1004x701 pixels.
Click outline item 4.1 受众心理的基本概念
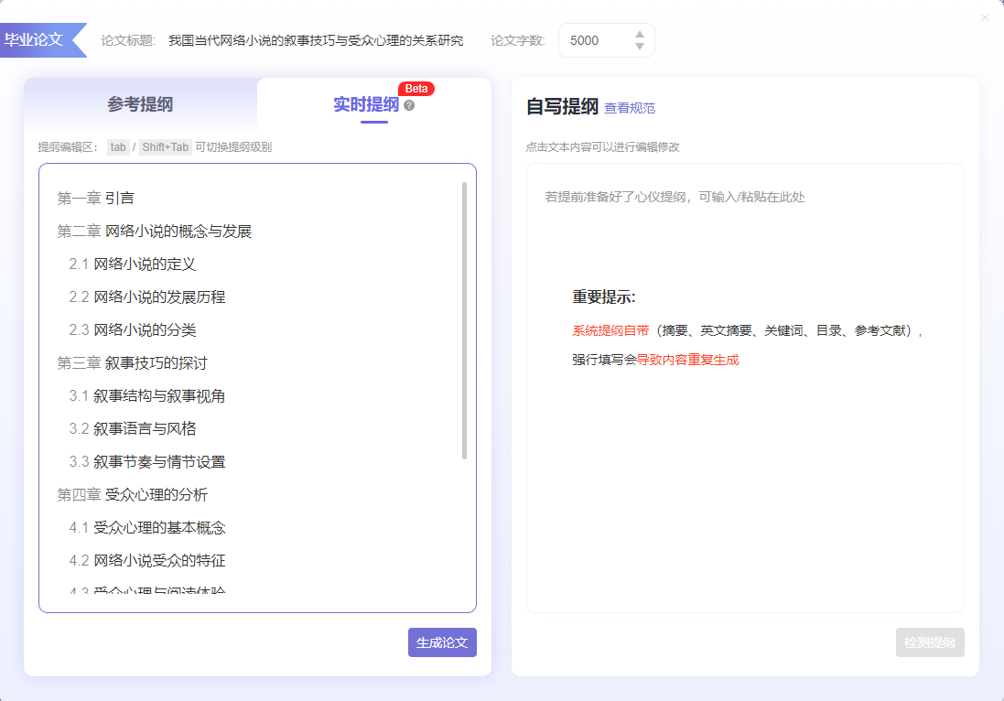[147, 528]
